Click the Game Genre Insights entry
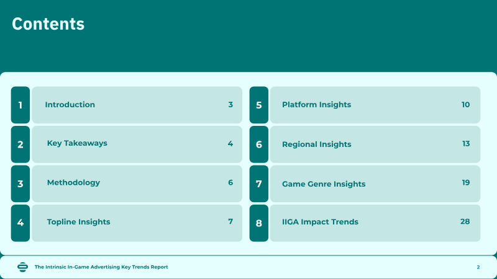The image size is (497, 279). tap(324, 184)
